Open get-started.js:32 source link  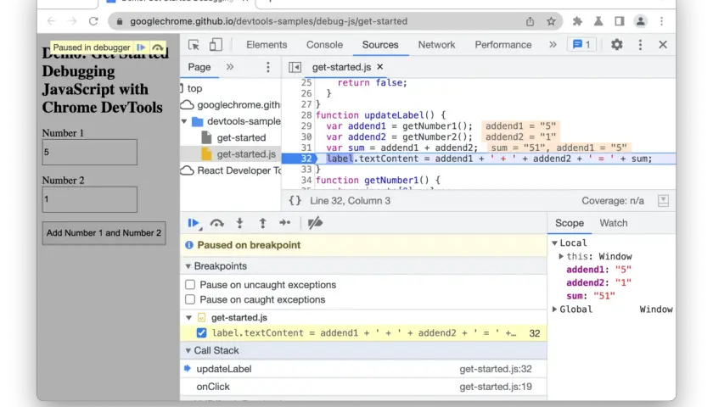click(x=495, y=369)
